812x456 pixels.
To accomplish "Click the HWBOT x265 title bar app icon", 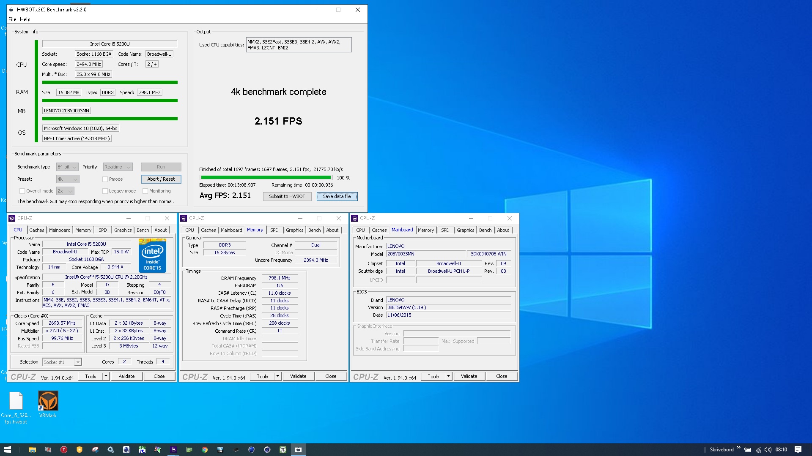I will coord(11,10).
